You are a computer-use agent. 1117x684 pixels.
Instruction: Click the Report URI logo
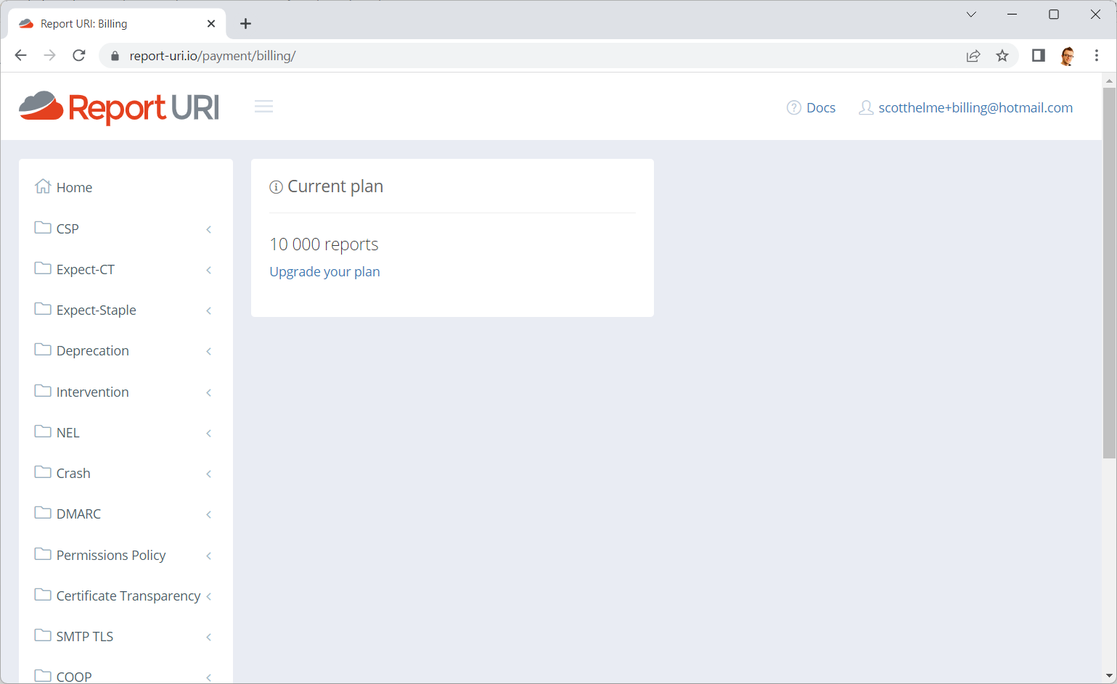click(x=119, y=107)
